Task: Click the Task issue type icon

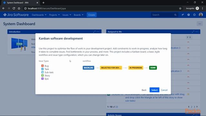Action: 42,69
